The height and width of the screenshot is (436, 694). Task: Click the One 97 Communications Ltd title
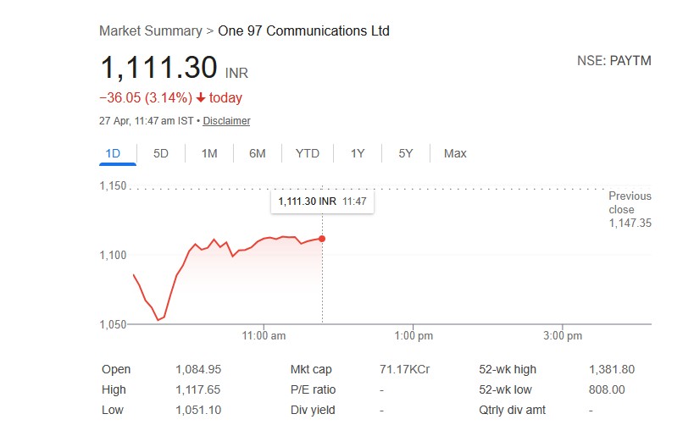click(x=304, y=30)
